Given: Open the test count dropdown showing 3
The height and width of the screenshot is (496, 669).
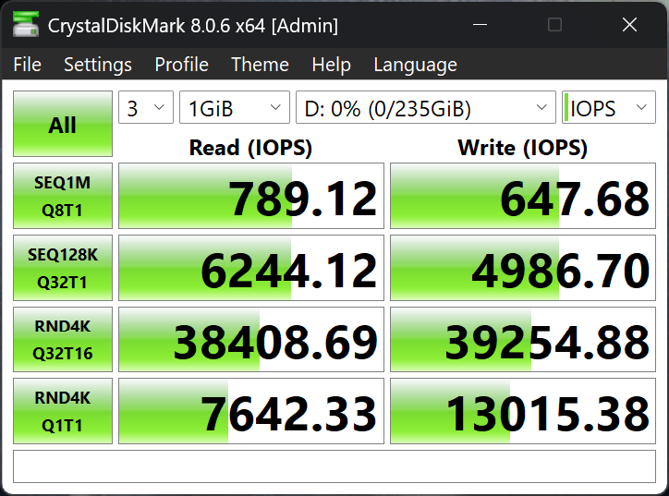Looking at the screenshot, I should coord(146,107).
